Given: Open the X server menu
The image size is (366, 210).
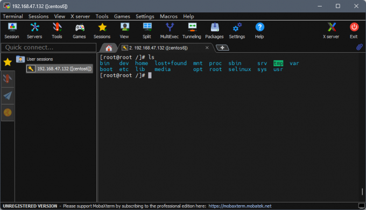Looking at the screenshot, I should click(80, 16).
